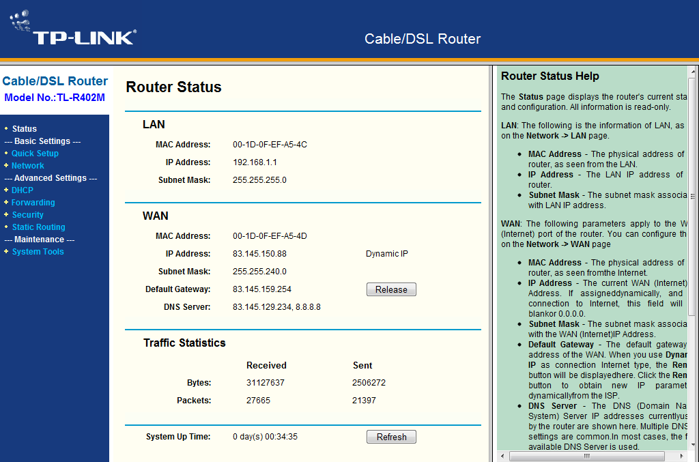Click the Release button
The width and height of the screenshot is (699, 462).
(391, 289)
